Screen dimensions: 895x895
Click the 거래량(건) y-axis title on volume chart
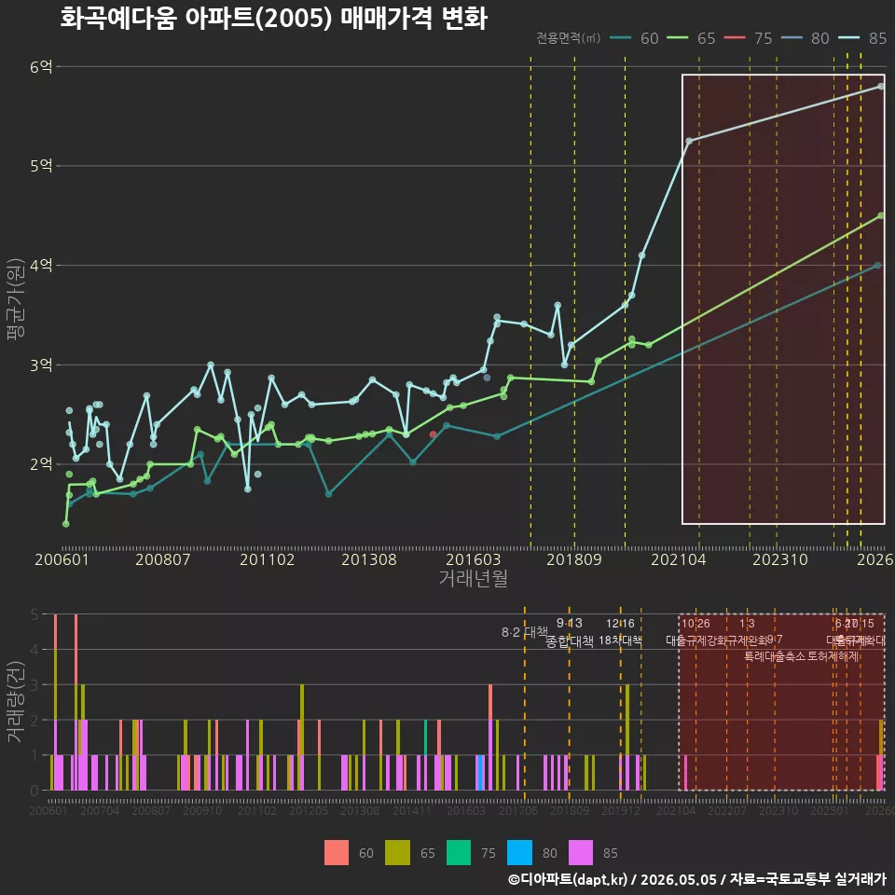pyautogui.click(x=16, y=702)
